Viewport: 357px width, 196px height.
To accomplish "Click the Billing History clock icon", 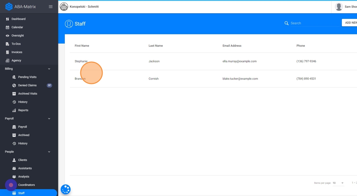I will pos(14,102).
